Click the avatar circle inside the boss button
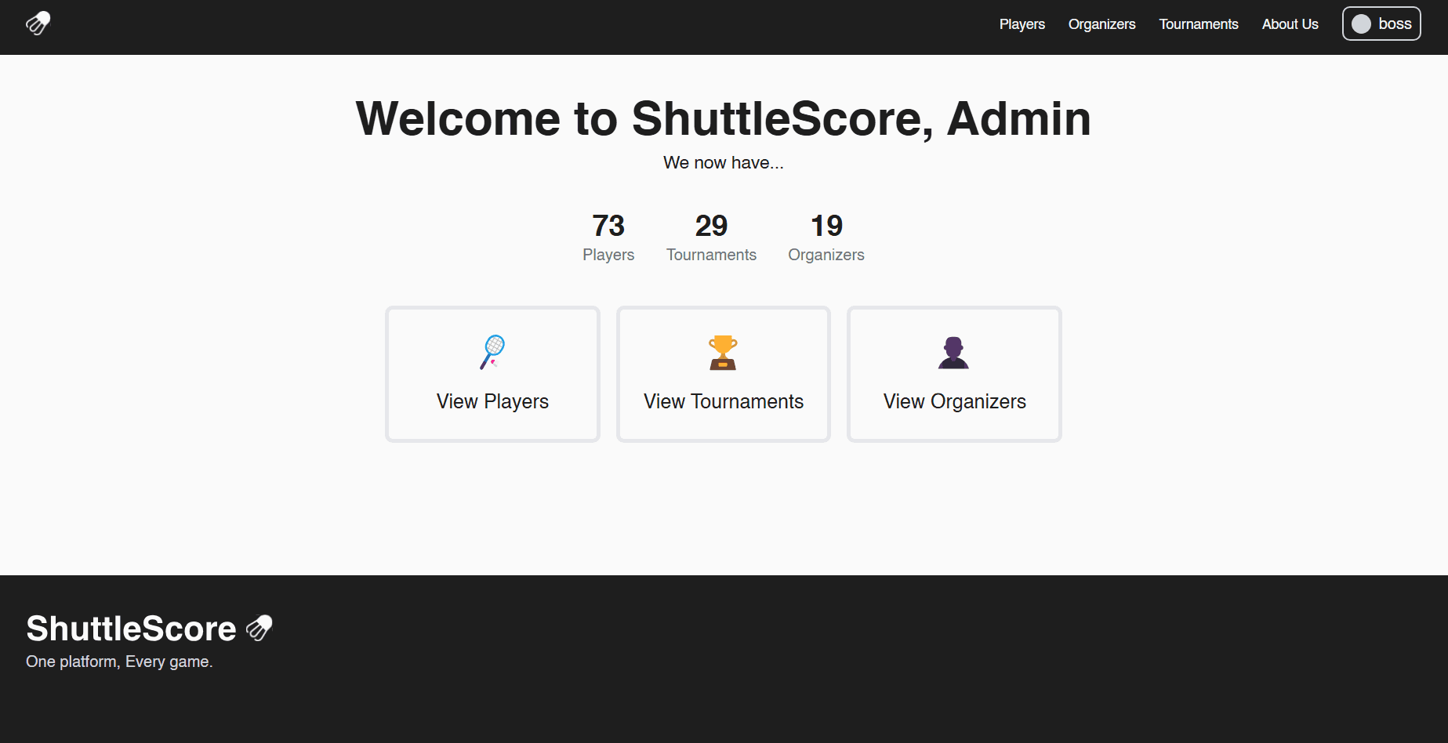The width and height of the screenshot is (1448, 743). (1362, 24)
